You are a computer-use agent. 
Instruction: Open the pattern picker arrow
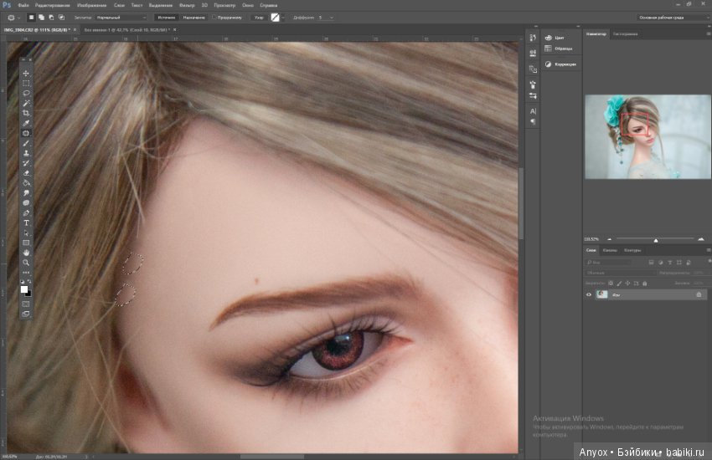[283, 18]
